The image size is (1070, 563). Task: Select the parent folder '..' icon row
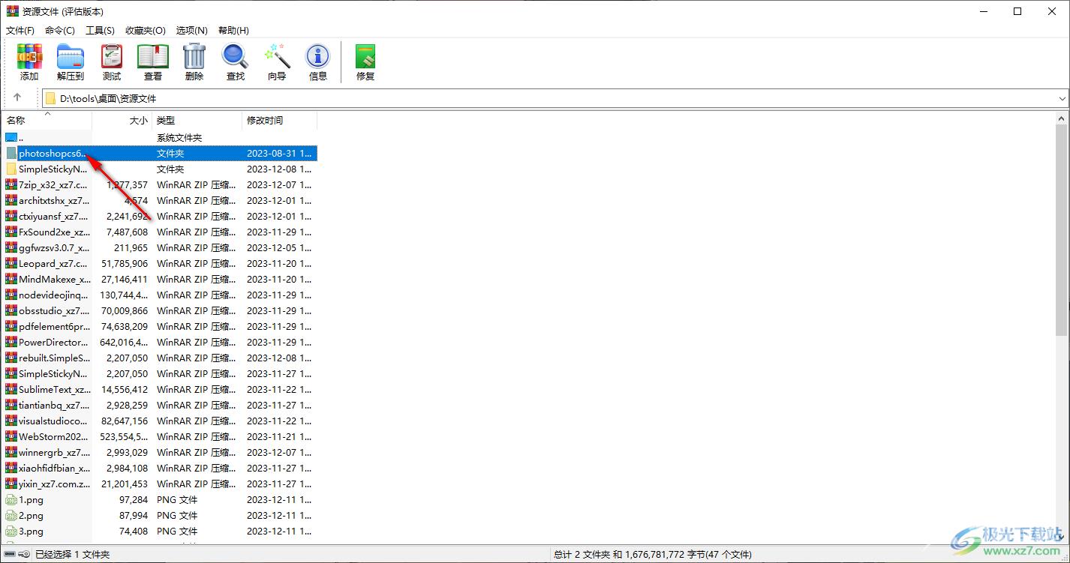11,137
